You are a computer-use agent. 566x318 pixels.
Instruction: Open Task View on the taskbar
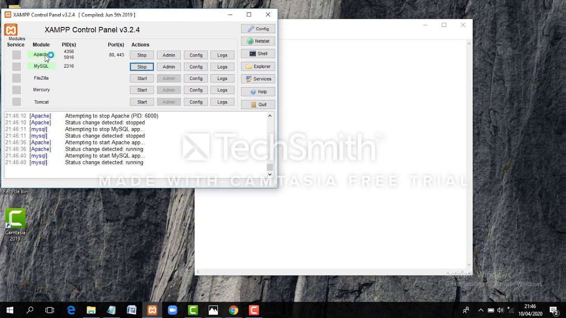tap(50, 310)
